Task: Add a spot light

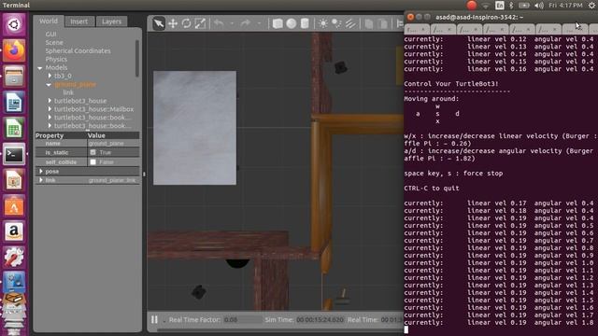Action: 336,23
